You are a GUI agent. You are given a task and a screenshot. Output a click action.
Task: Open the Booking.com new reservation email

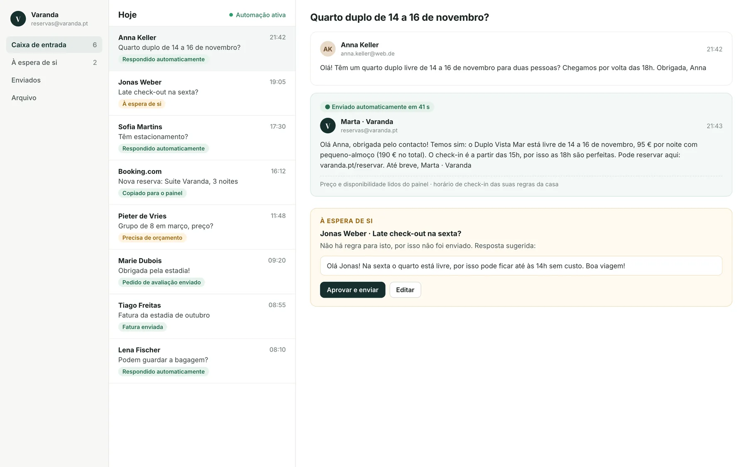coord(202,182)
